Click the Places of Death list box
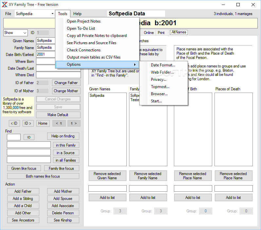 [x=233, y=129]
